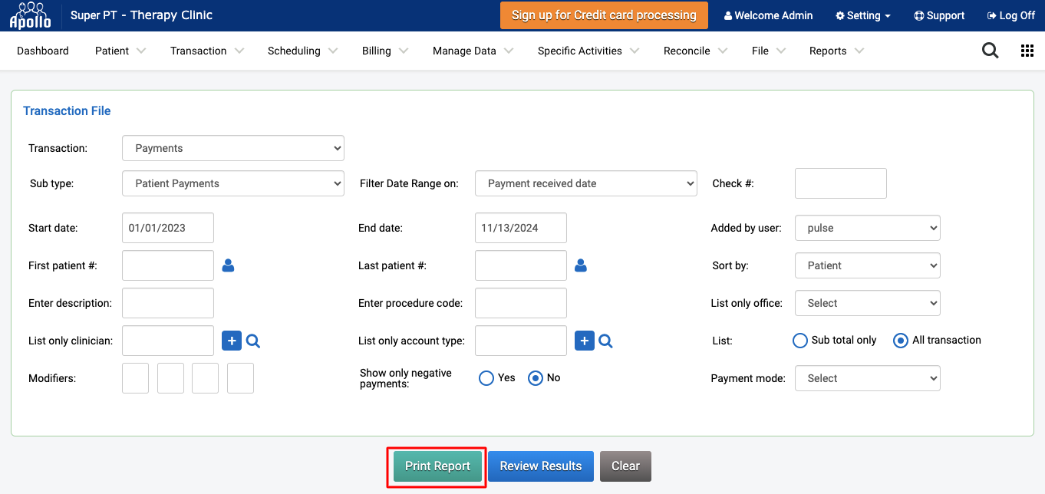Click search icon beside List only clinician
1045x494 pixels.
[x=253, y=341]
